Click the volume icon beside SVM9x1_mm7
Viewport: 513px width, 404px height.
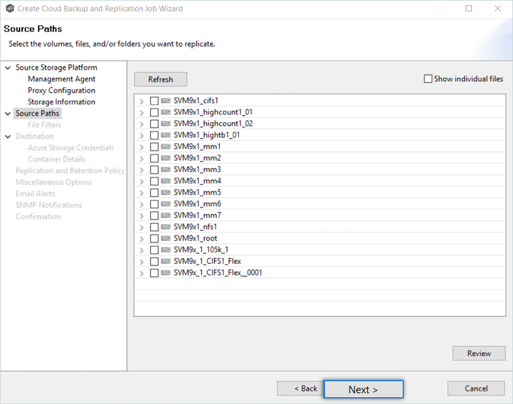click(166, 216)
